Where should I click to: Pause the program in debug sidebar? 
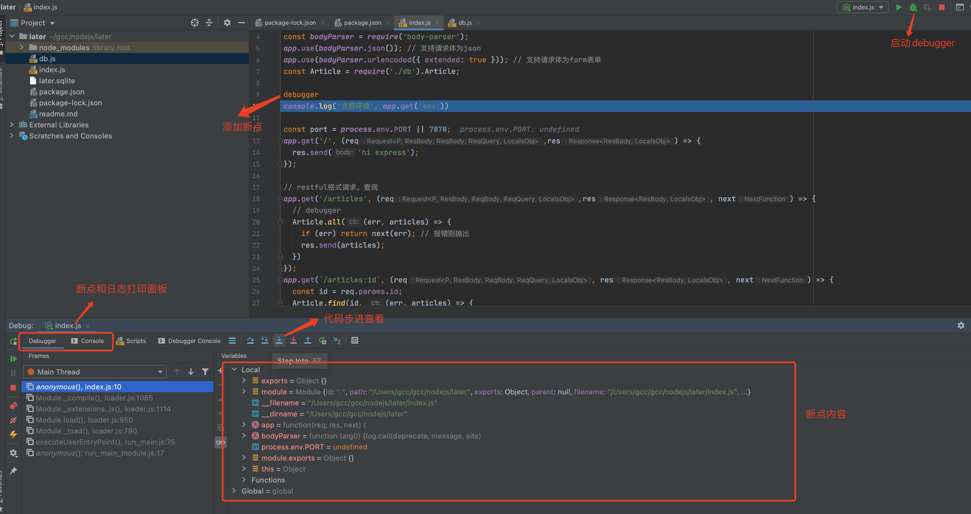(x=13, y=373)
